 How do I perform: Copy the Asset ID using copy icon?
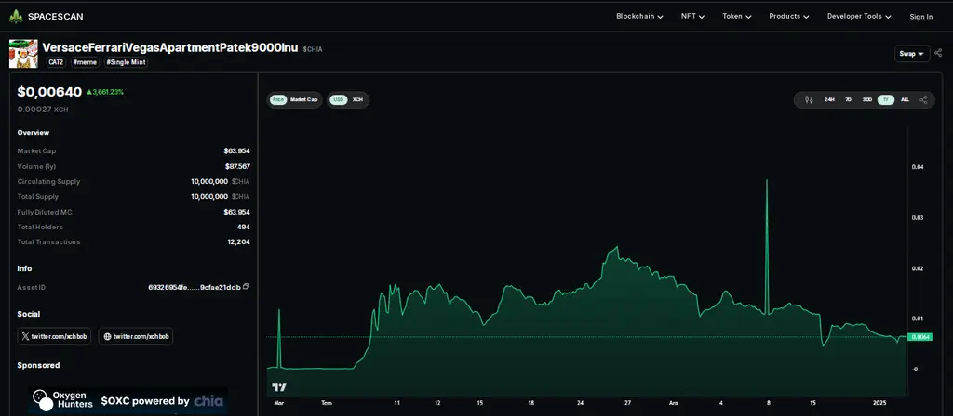246,287
